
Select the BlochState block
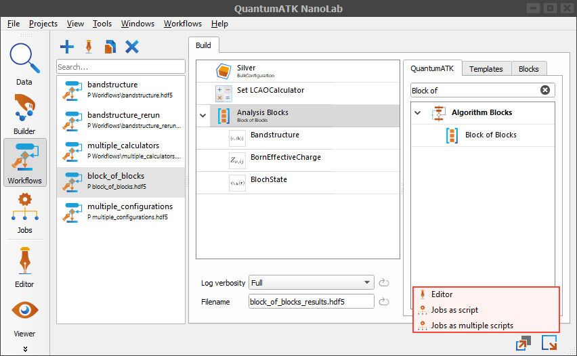coord(298,183)
